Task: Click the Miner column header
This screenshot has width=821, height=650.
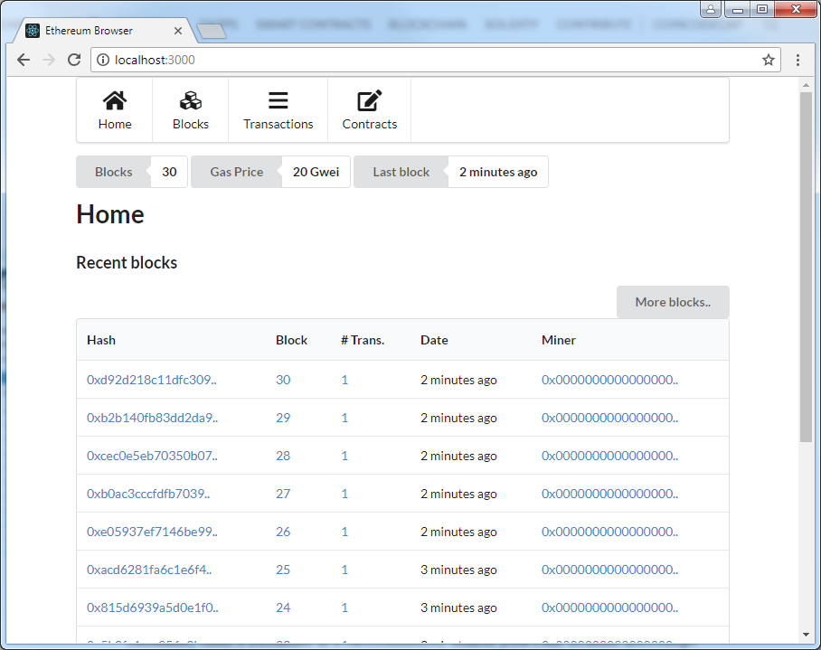Action: (x=558, y=340)
